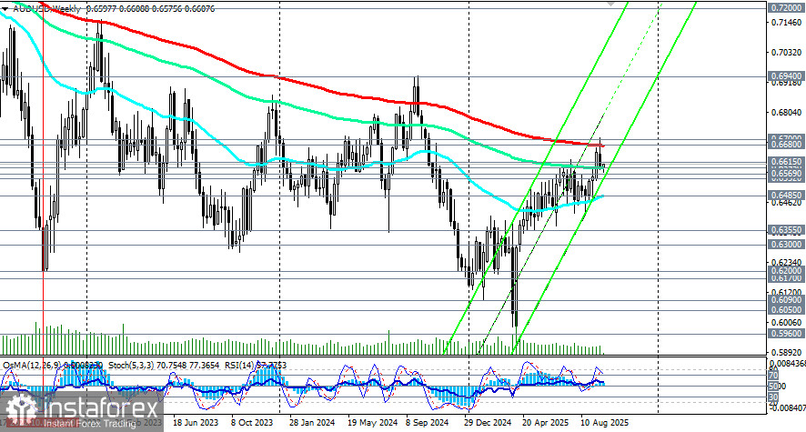Click the gray chart shift triangle marker

click(x=610, y=3)
